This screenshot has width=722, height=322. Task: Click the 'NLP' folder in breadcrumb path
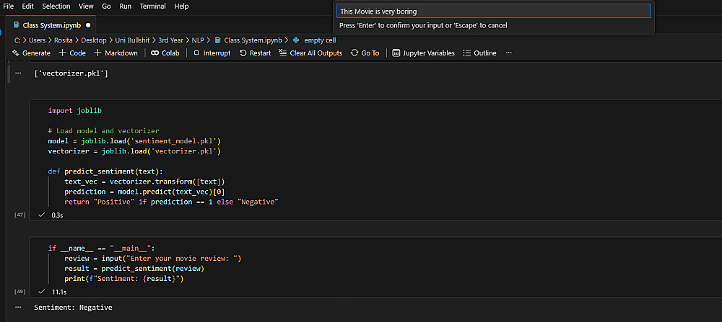coord(199,40)
